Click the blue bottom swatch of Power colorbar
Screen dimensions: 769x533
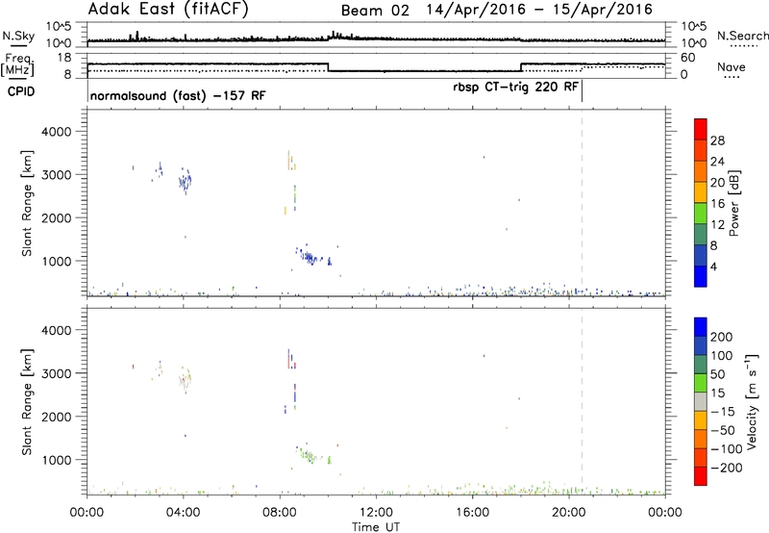[701, 276]
